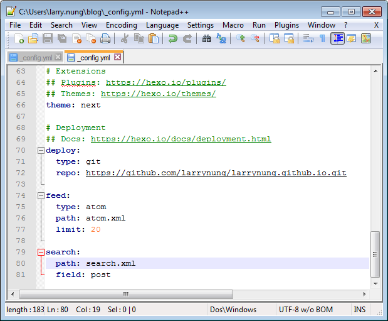Open the Run menu
Image resolution: width=388 pixels, height=321 pixels.
[259, 25]
